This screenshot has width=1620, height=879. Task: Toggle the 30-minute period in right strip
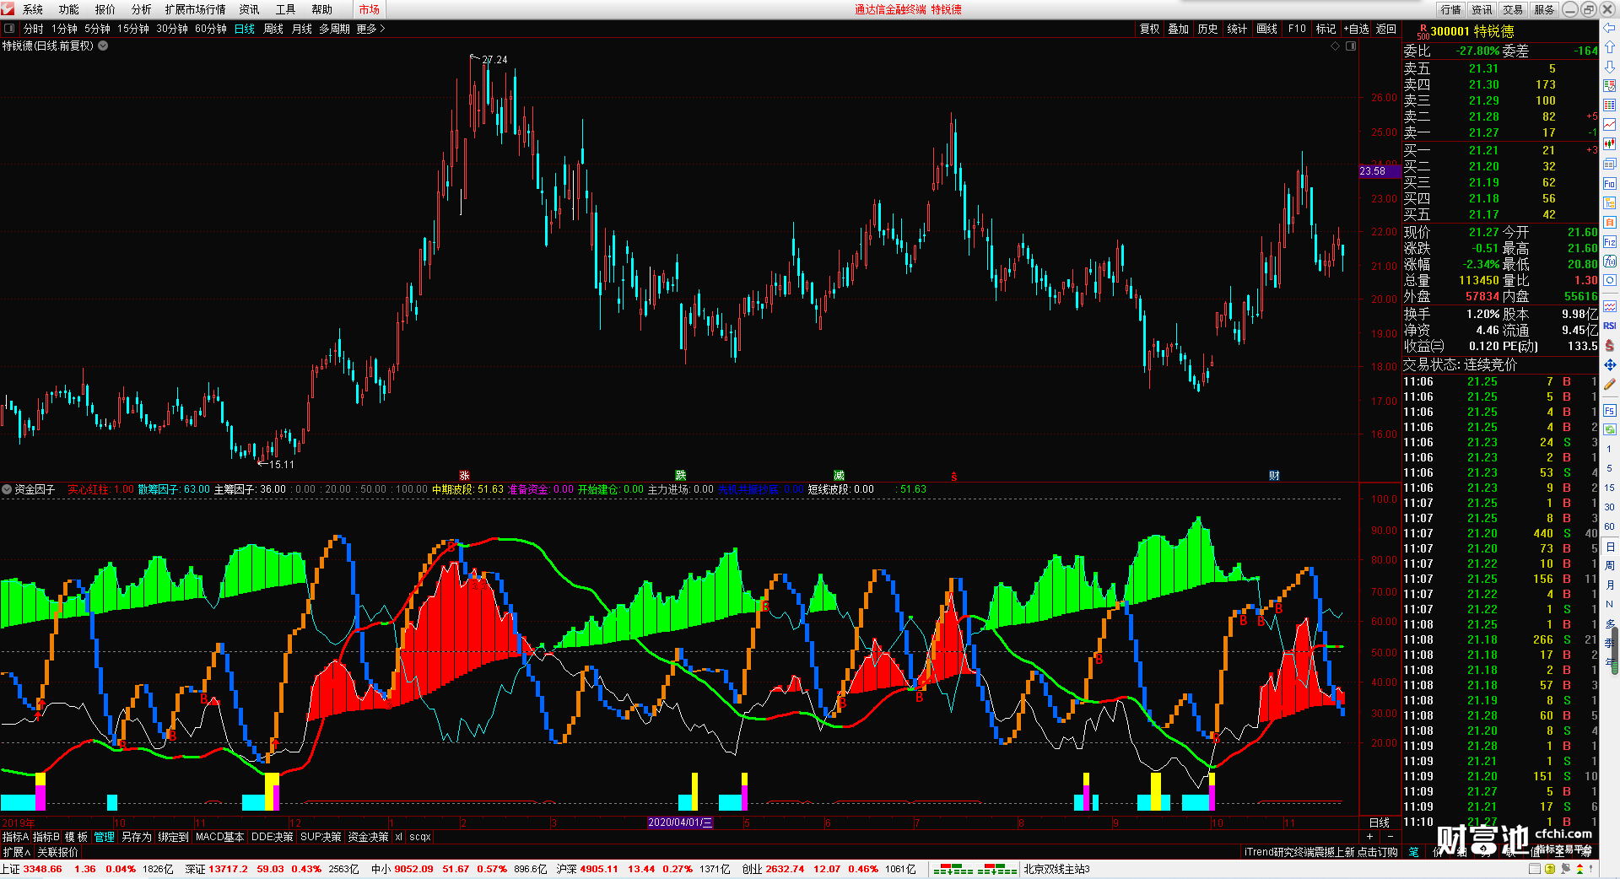pyautogui.click(x=1610, y=507)
